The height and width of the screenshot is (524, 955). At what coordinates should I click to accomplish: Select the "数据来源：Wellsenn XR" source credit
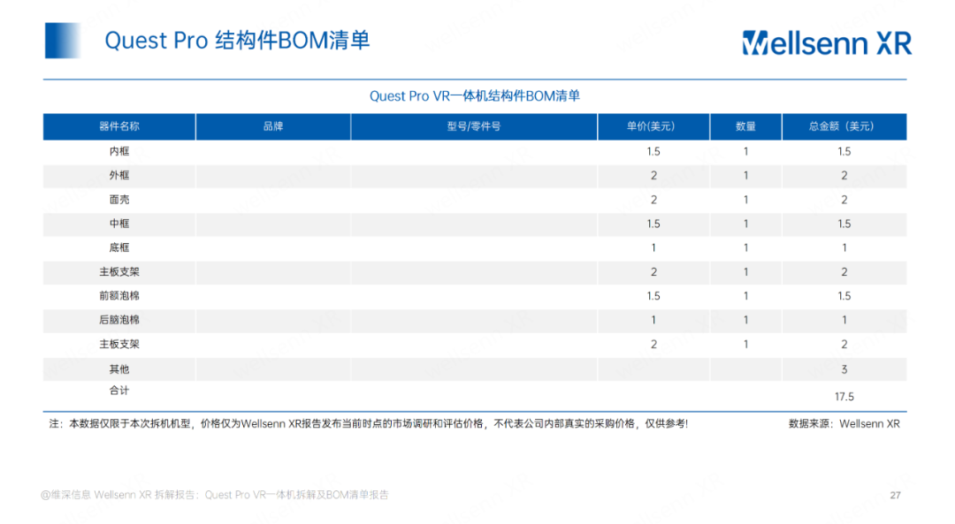[x=844, y=423]
